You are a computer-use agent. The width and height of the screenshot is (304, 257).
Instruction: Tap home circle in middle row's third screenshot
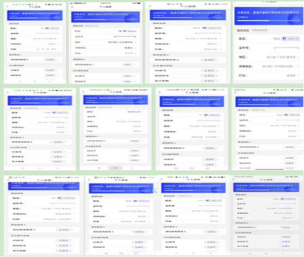click(192, 168)
